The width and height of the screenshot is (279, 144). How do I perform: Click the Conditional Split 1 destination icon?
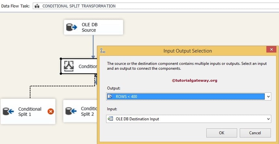pyautogui.click(x=8, y=112)
